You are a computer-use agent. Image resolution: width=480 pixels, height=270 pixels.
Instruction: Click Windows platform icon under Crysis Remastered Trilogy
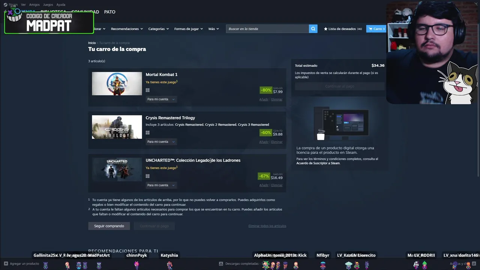(148, 133)
